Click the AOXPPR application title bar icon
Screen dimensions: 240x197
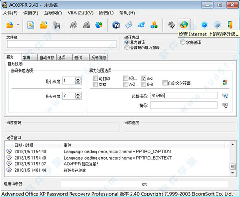coord(5,5)
